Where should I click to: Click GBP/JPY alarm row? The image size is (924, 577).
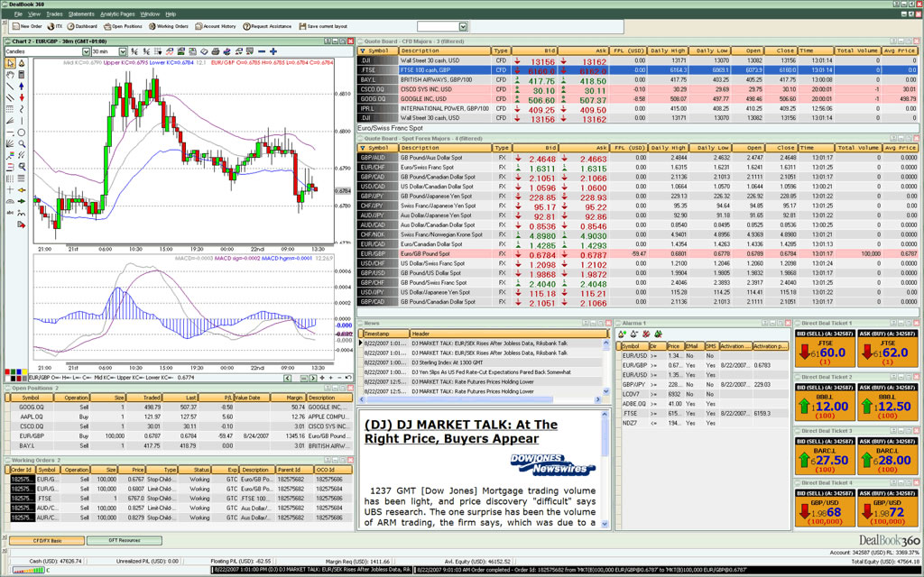[x=702, y=384]
